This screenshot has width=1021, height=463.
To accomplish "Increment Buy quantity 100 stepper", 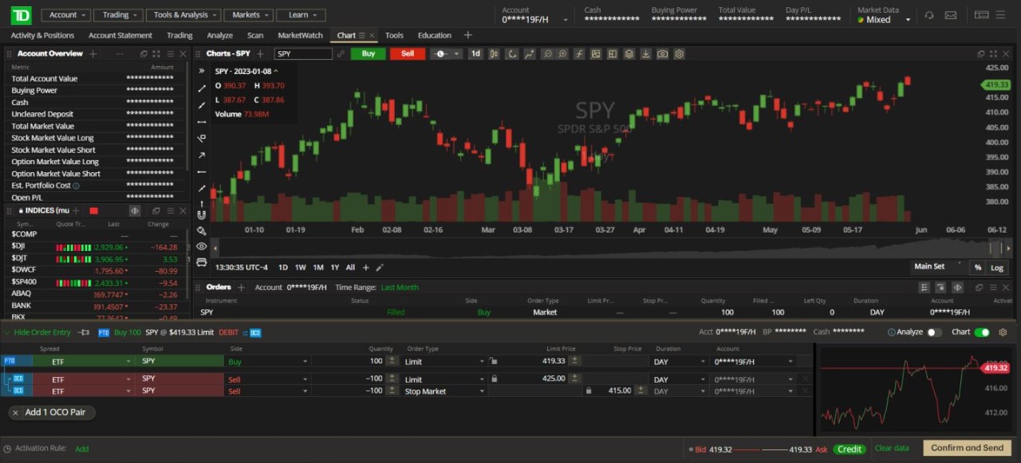I will click(392, 361).
